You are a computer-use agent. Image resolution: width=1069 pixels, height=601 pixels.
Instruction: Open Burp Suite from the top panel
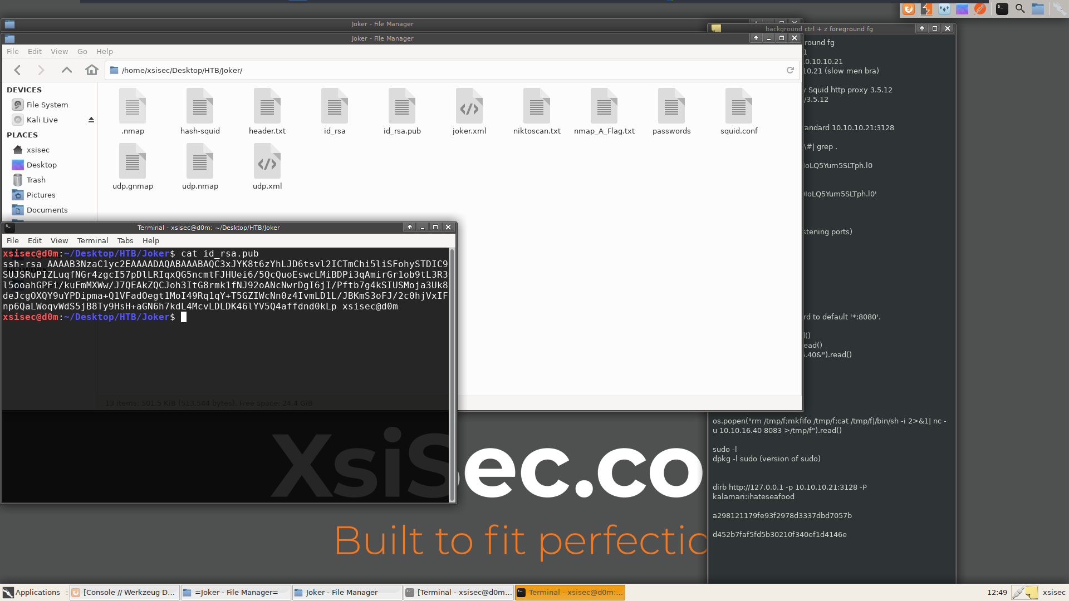tap(926, 9)
